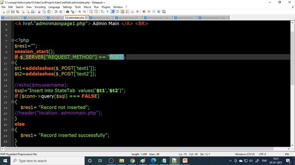The height and width of the screenshot is (165, 295).
Task: Click PHP Hypertext Preprocessor file status label
Action: [x=18, y=154]
